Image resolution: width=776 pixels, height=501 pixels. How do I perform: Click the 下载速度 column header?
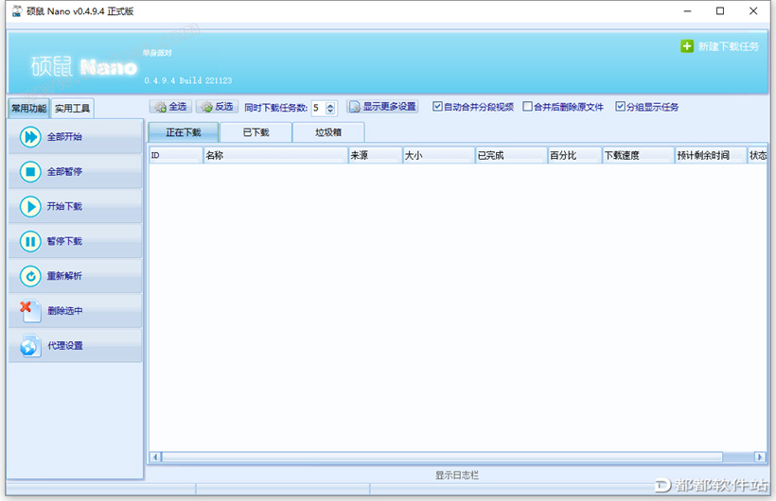point(638,155)
